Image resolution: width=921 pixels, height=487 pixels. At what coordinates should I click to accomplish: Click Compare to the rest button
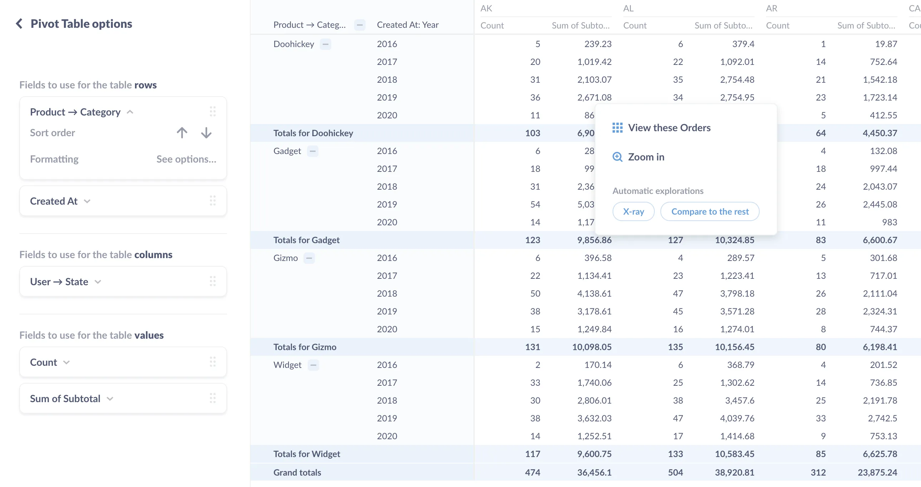click(710, 211)
